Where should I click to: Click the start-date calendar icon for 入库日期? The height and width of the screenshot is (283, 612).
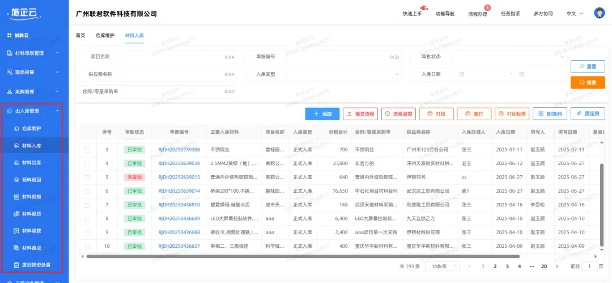coord(462,74)
